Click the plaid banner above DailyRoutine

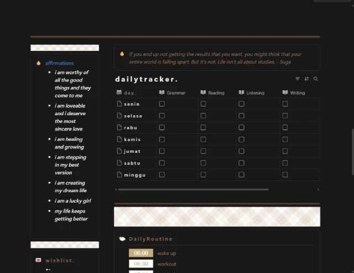coord(217,217)
